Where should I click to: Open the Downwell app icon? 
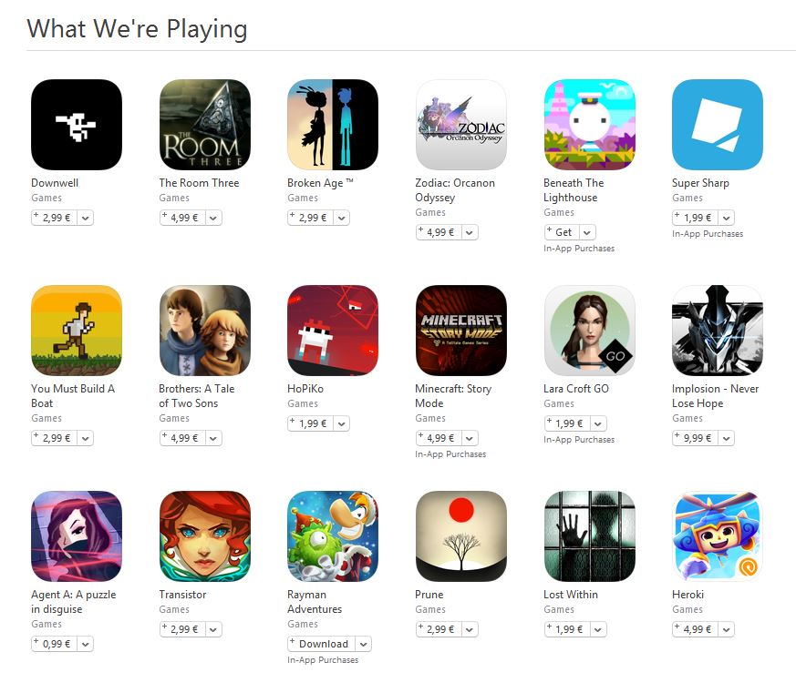pos(77,125)
